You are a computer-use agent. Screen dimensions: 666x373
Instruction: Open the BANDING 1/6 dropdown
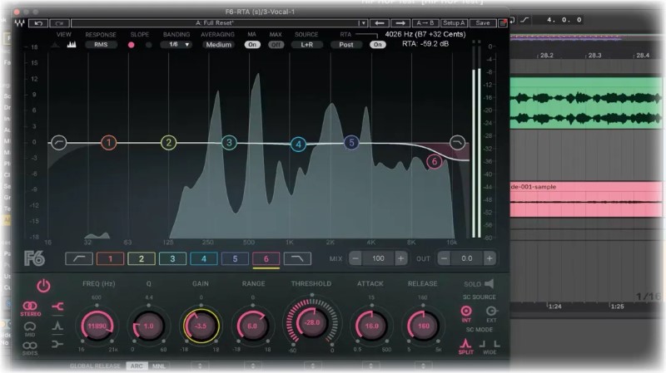point(176,45)
